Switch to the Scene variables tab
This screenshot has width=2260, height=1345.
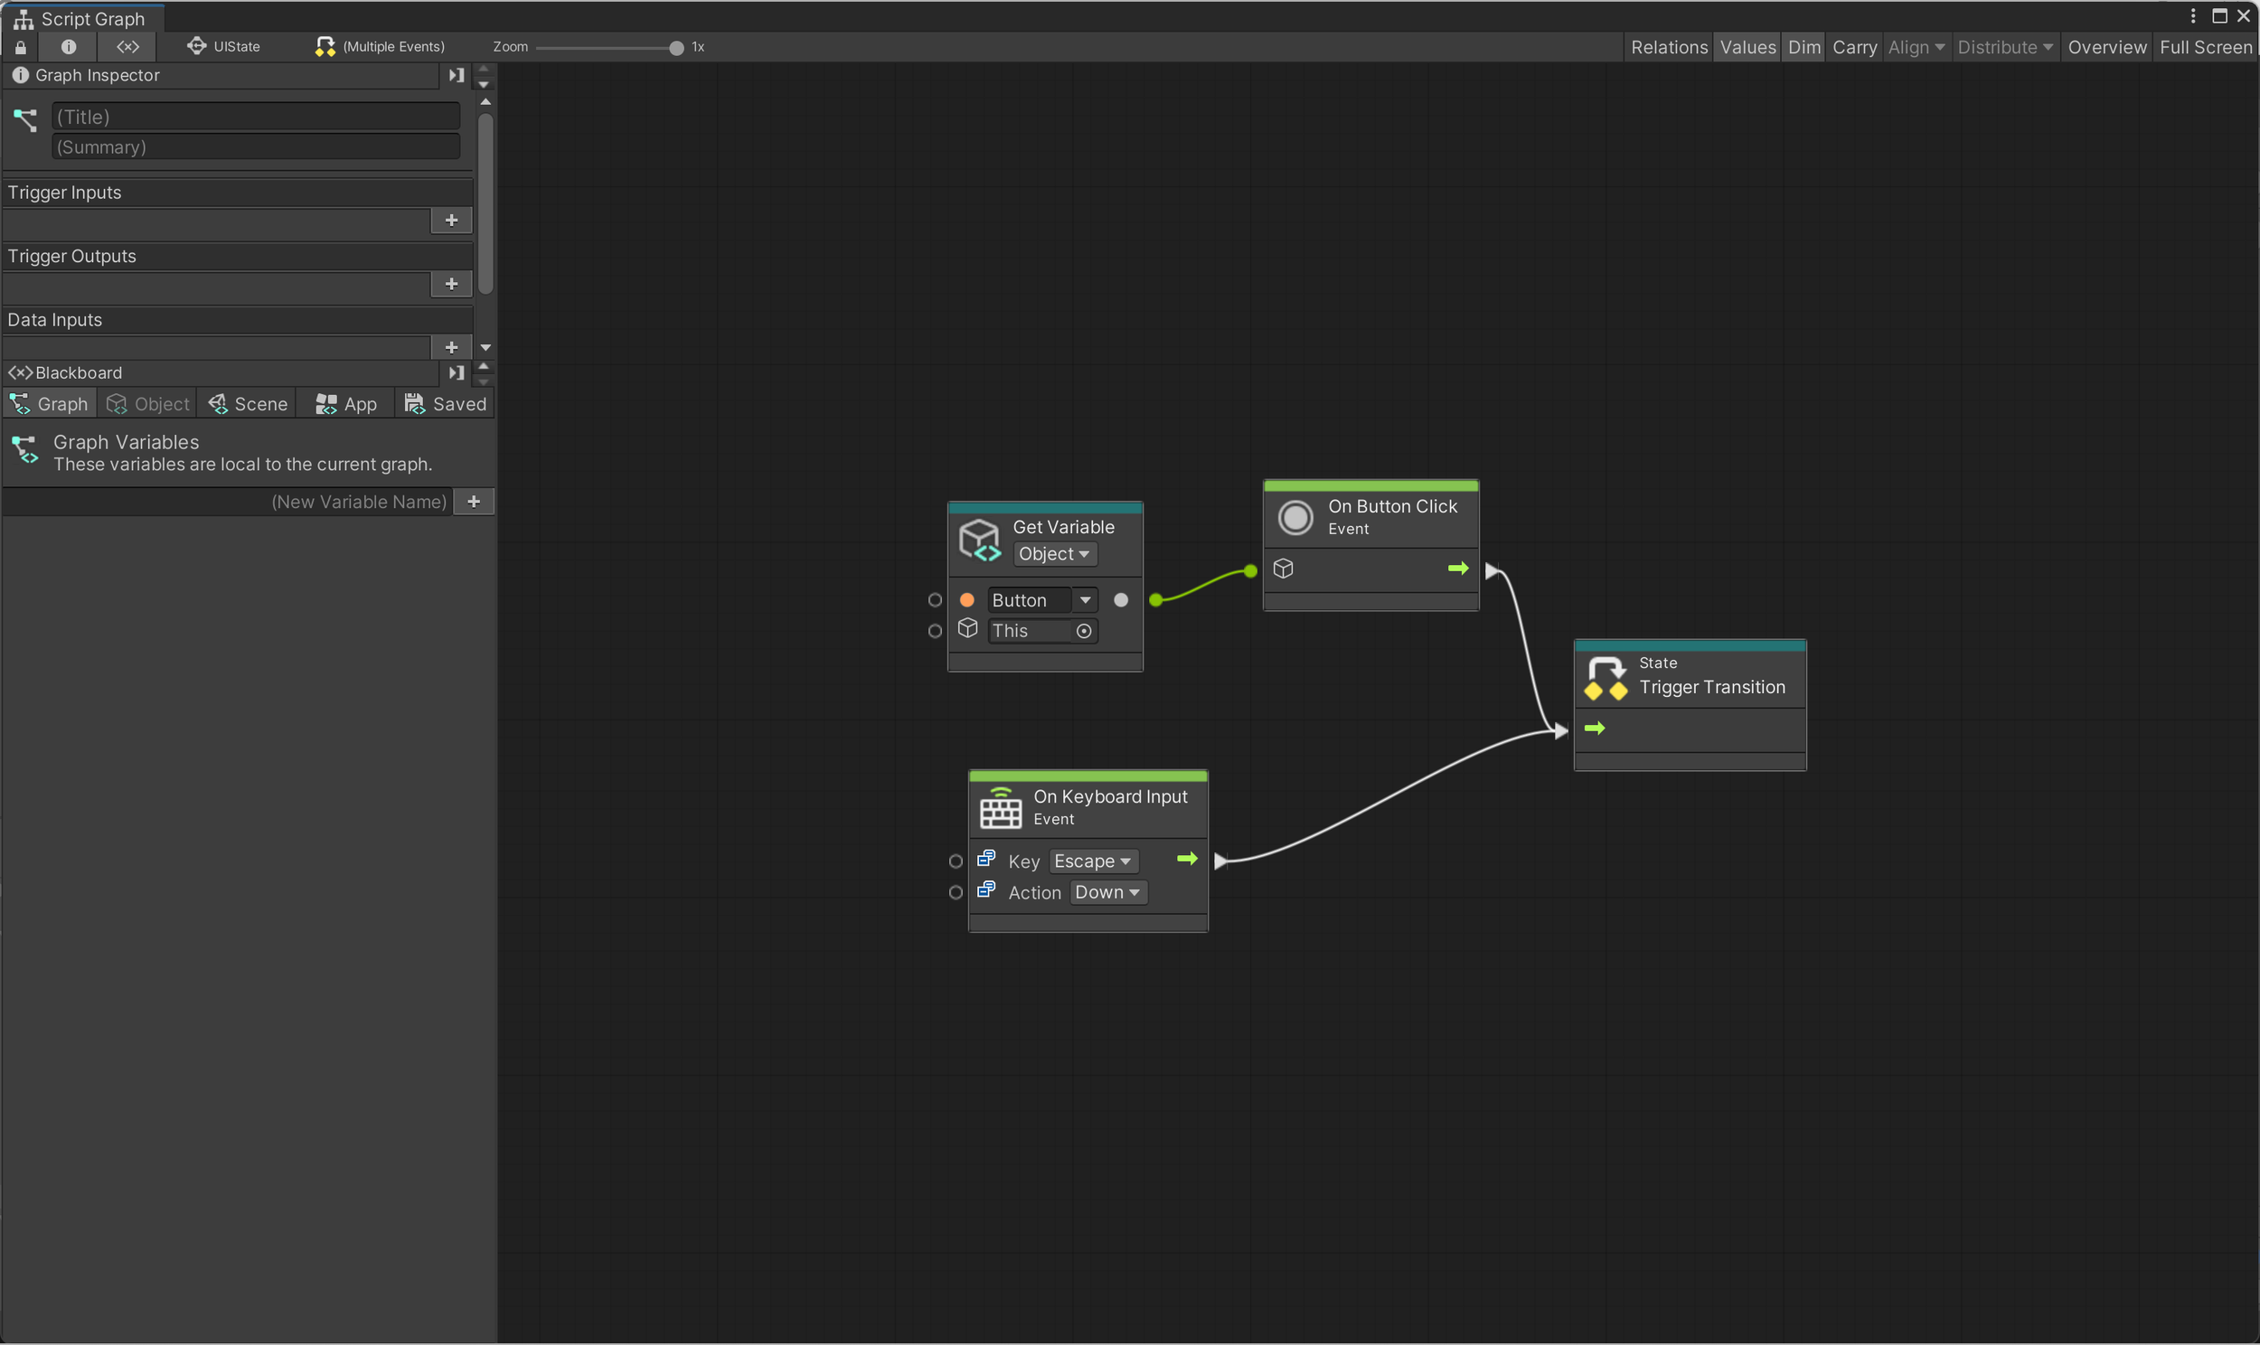[249, 404]
